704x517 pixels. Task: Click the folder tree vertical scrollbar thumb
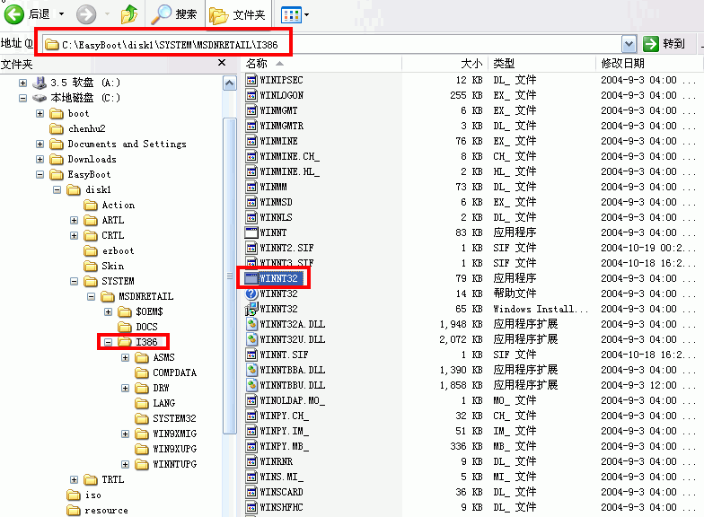pyautogui.click(x=230, y=276)
